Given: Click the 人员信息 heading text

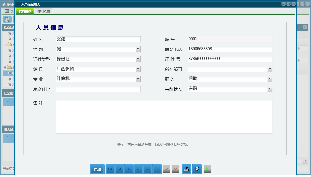Looking at the screenshot, I should tap(50, 27).
